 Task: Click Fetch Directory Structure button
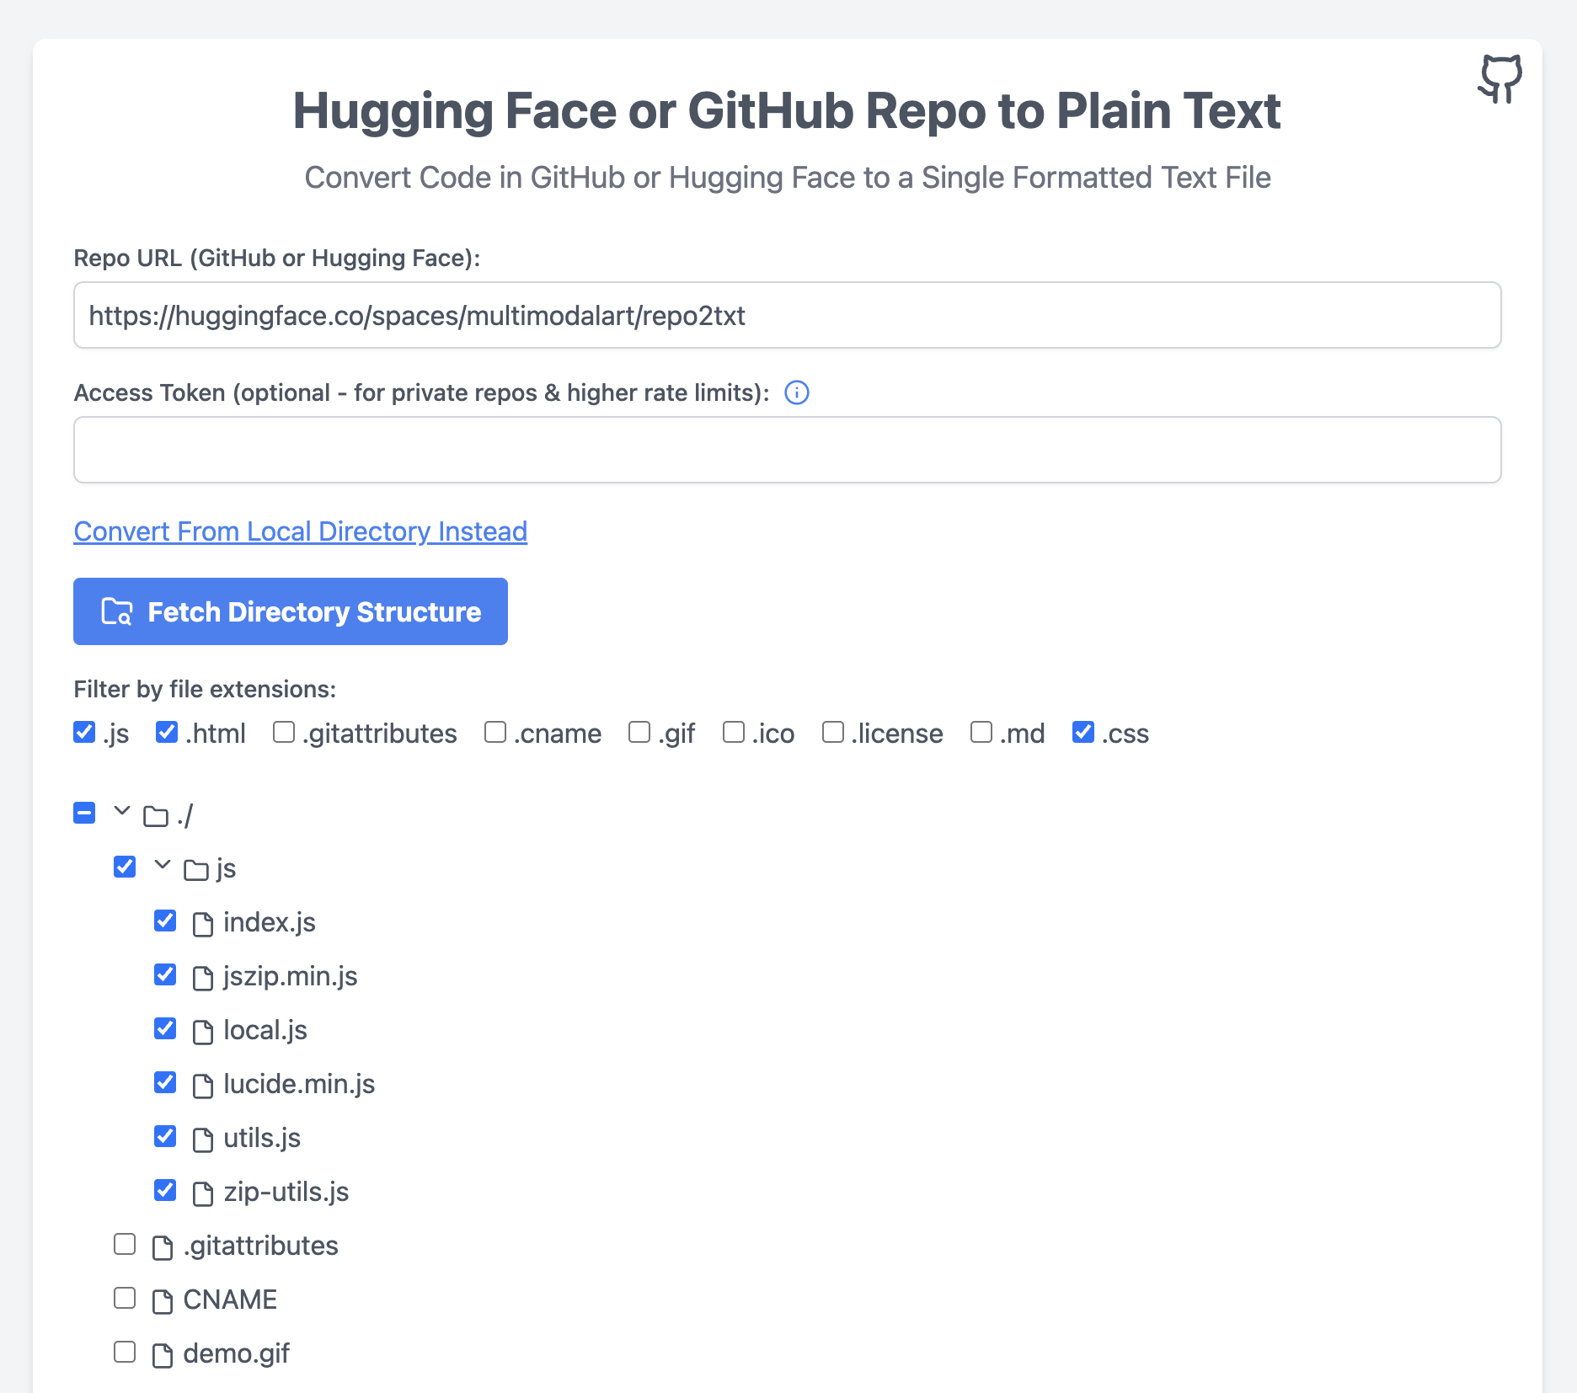click(291, 611)
